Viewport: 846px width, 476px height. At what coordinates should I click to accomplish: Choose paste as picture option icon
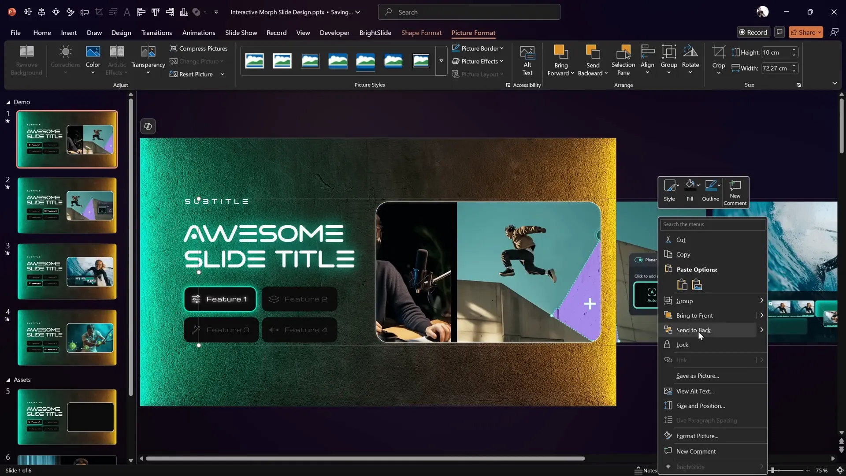pos(697,285)
